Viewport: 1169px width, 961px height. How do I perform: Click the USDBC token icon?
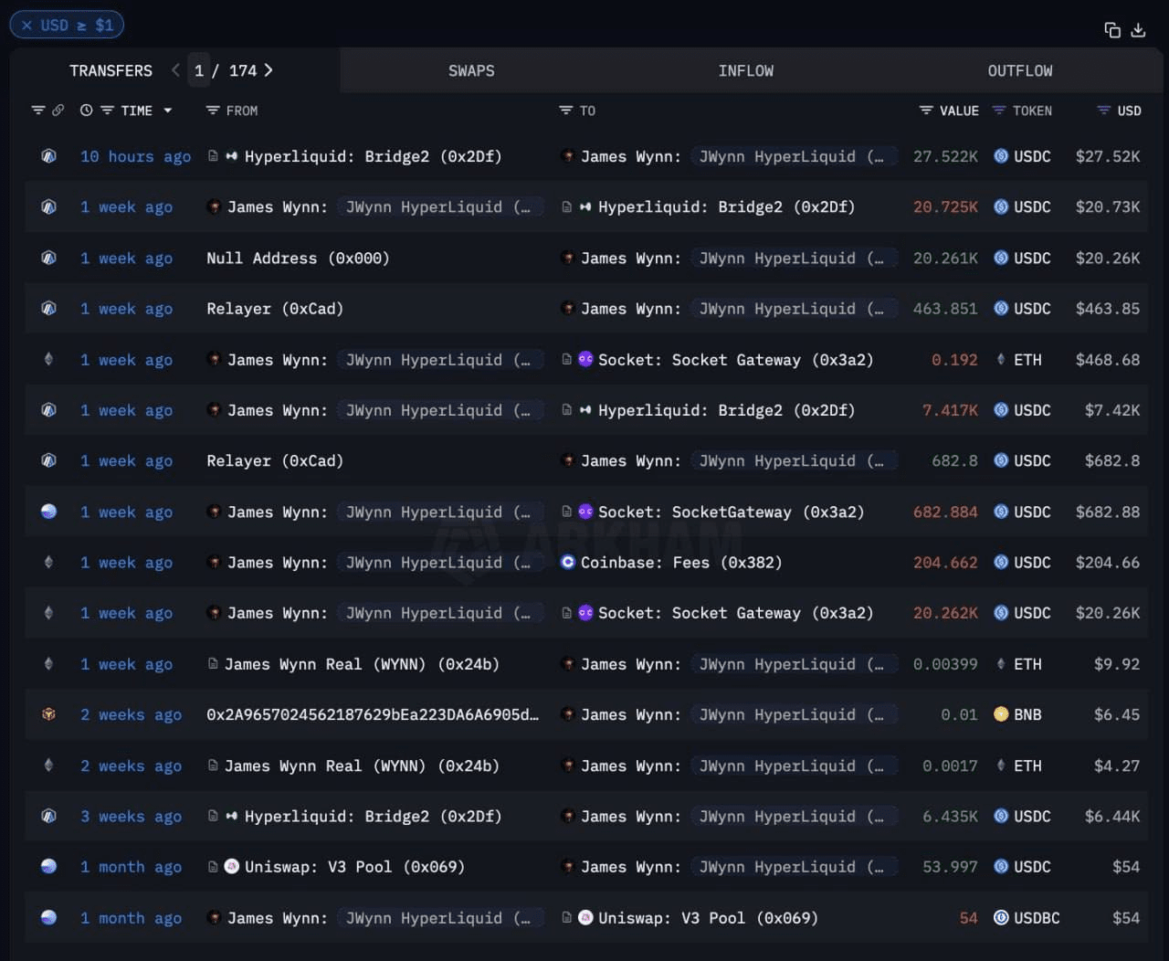1001,917
